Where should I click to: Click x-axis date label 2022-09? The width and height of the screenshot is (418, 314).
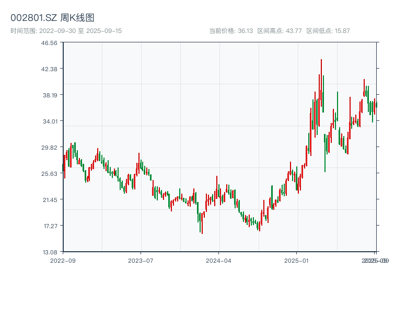pos(63,261)
